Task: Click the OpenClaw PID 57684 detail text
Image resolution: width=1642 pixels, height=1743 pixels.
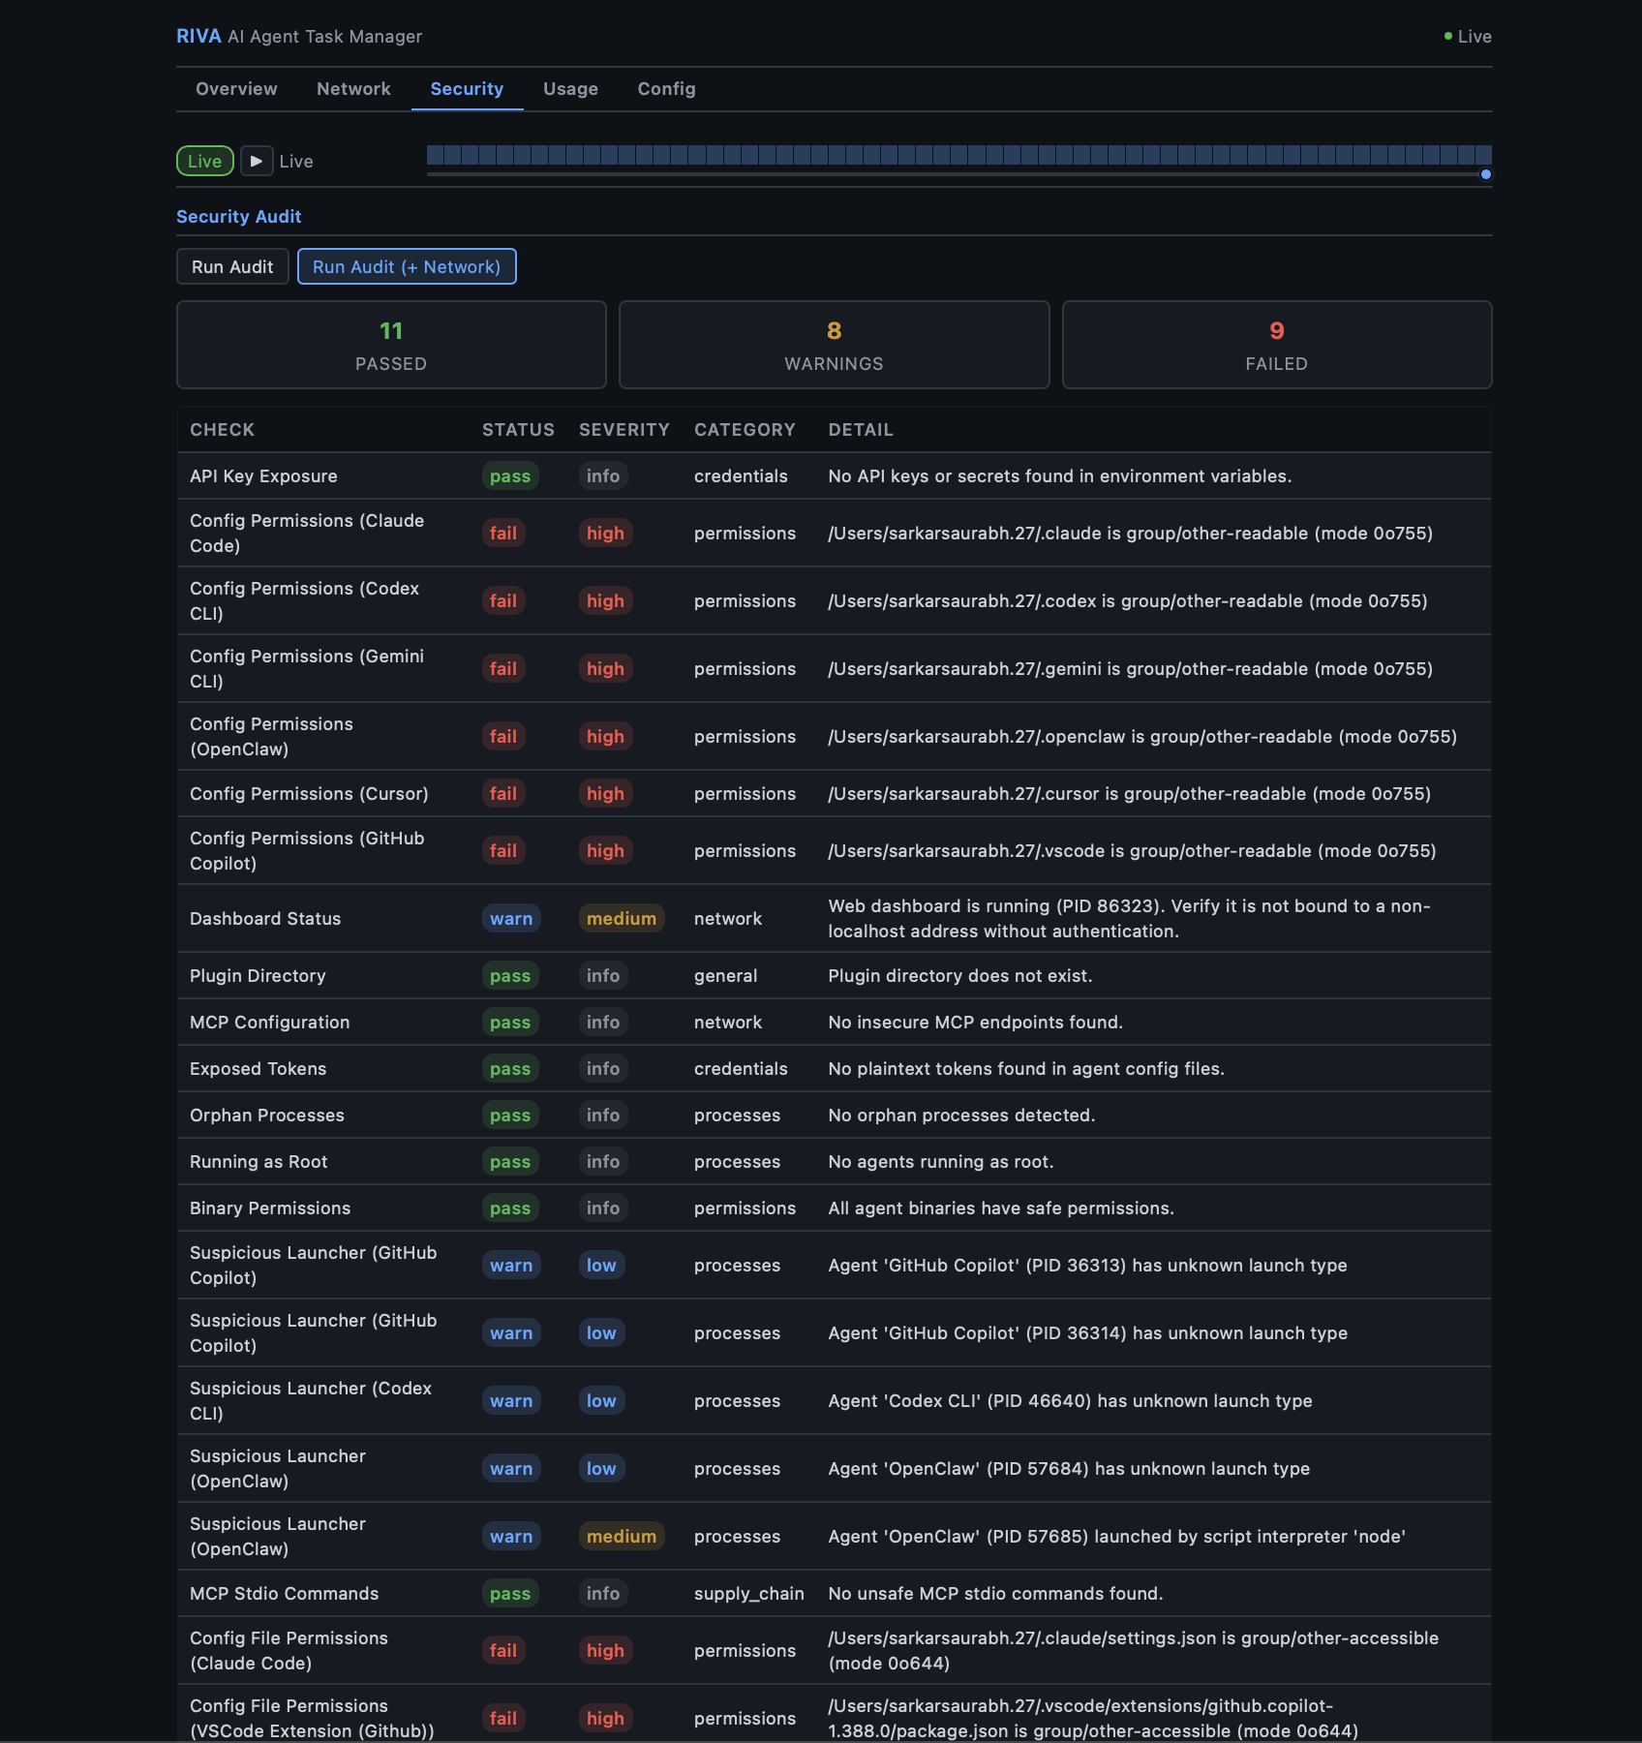Action: tap(1069, 1469)
